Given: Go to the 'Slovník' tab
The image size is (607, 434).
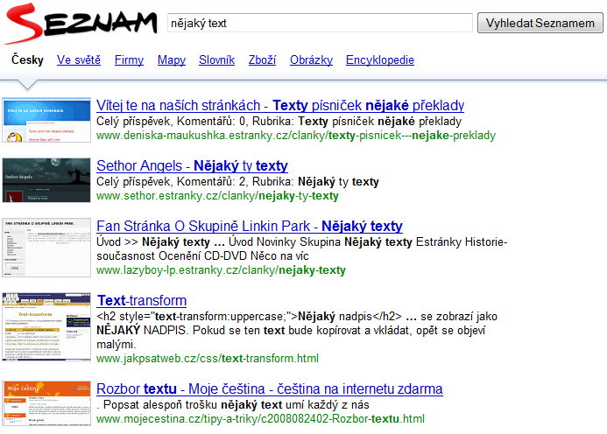Looking at the screenshot, I should point(217,60).
